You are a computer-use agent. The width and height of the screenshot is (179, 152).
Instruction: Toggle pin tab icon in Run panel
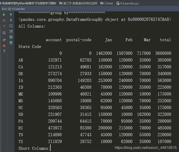[4, 40]
